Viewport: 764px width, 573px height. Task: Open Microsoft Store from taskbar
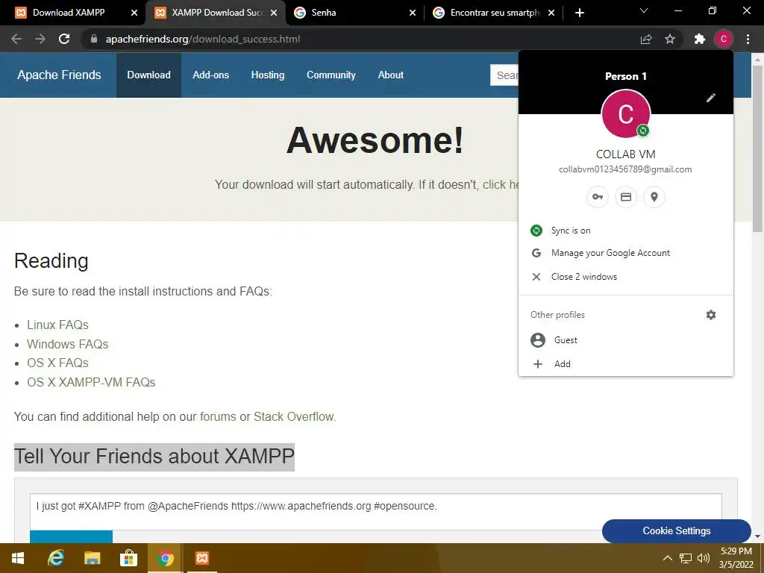click(128, 558)
